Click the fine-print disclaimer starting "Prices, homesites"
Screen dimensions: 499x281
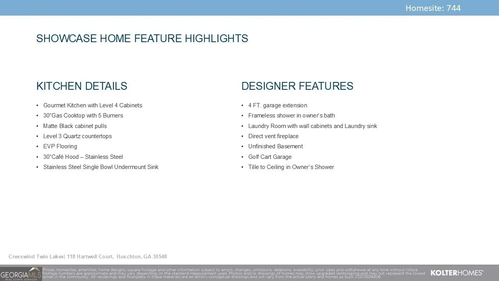coord(234,273)
